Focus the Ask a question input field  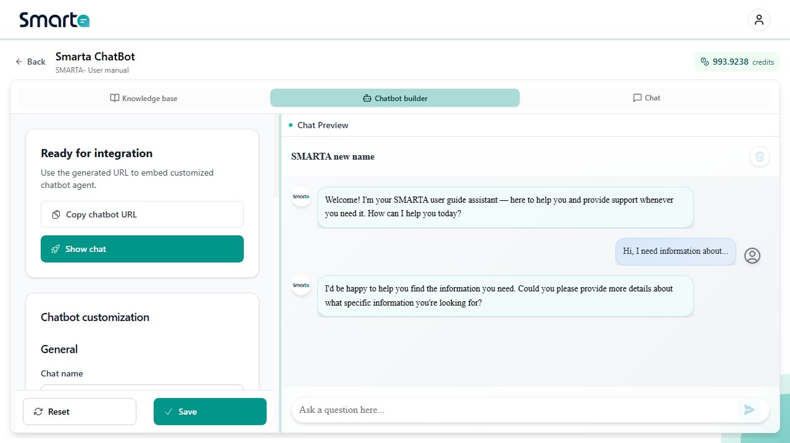(515, 410)
